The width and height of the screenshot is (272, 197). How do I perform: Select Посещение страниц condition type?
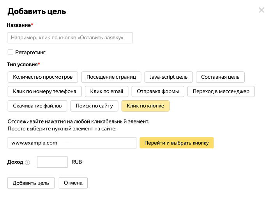(x=111, y=77)
